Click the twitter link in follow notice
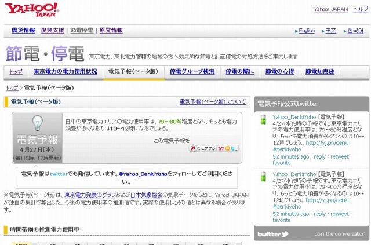Image resolution: width=371 pixels, height=245 pixels. pyautogui.click(x=59, y=174)
